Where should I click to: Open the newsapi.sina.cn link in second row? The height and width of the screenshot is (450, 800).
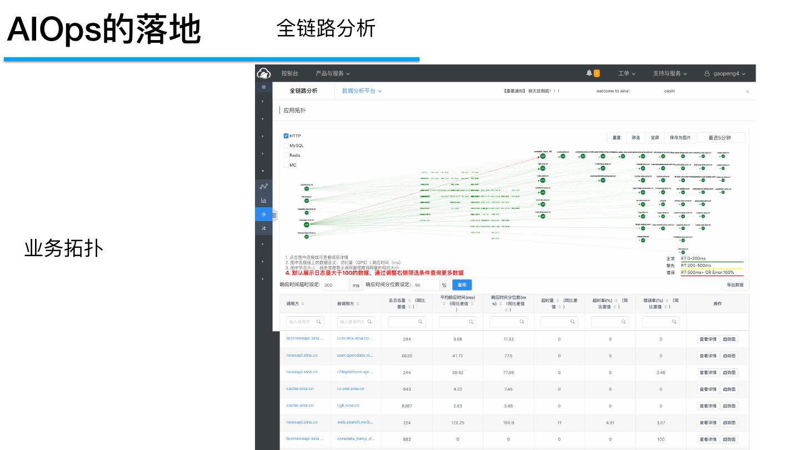tap(302, 356)
